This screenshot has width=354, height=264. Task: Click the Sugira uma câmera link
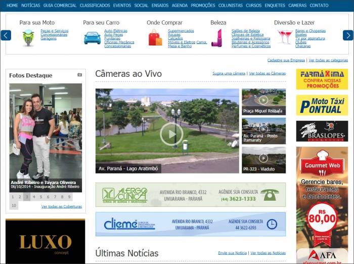click(229, 73)
